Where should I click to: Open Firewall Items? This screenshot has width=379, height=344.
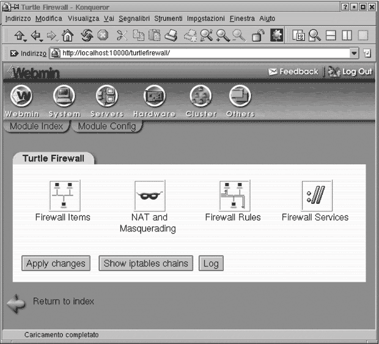click(x=65, y=196)
